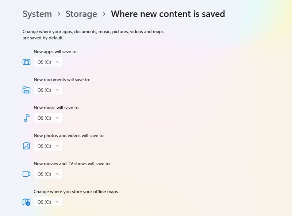Expand the photos and videos drive selector chevron
Viewport: 292px width, 216px height.
[58, 146]
